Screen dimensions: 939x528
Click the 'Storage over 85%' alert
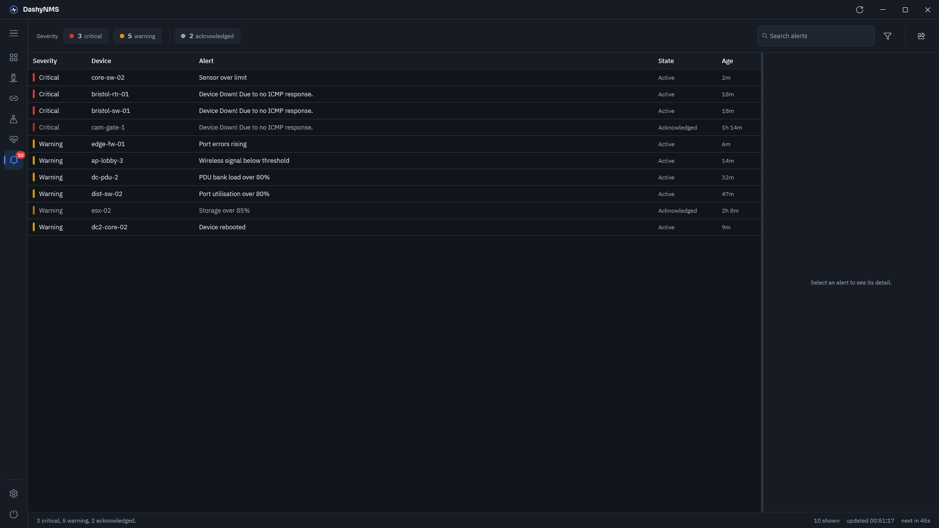click(x=224, y=211)
